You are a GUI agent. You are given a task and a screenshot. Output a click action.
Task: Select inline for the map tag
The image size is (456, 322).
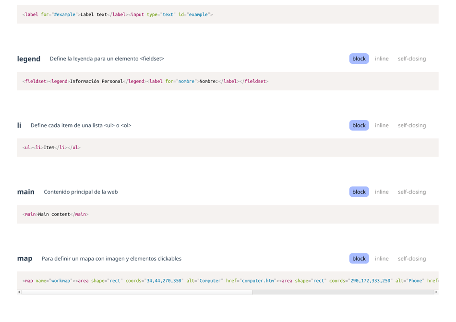pyautogui.click(x=382, y=258)
